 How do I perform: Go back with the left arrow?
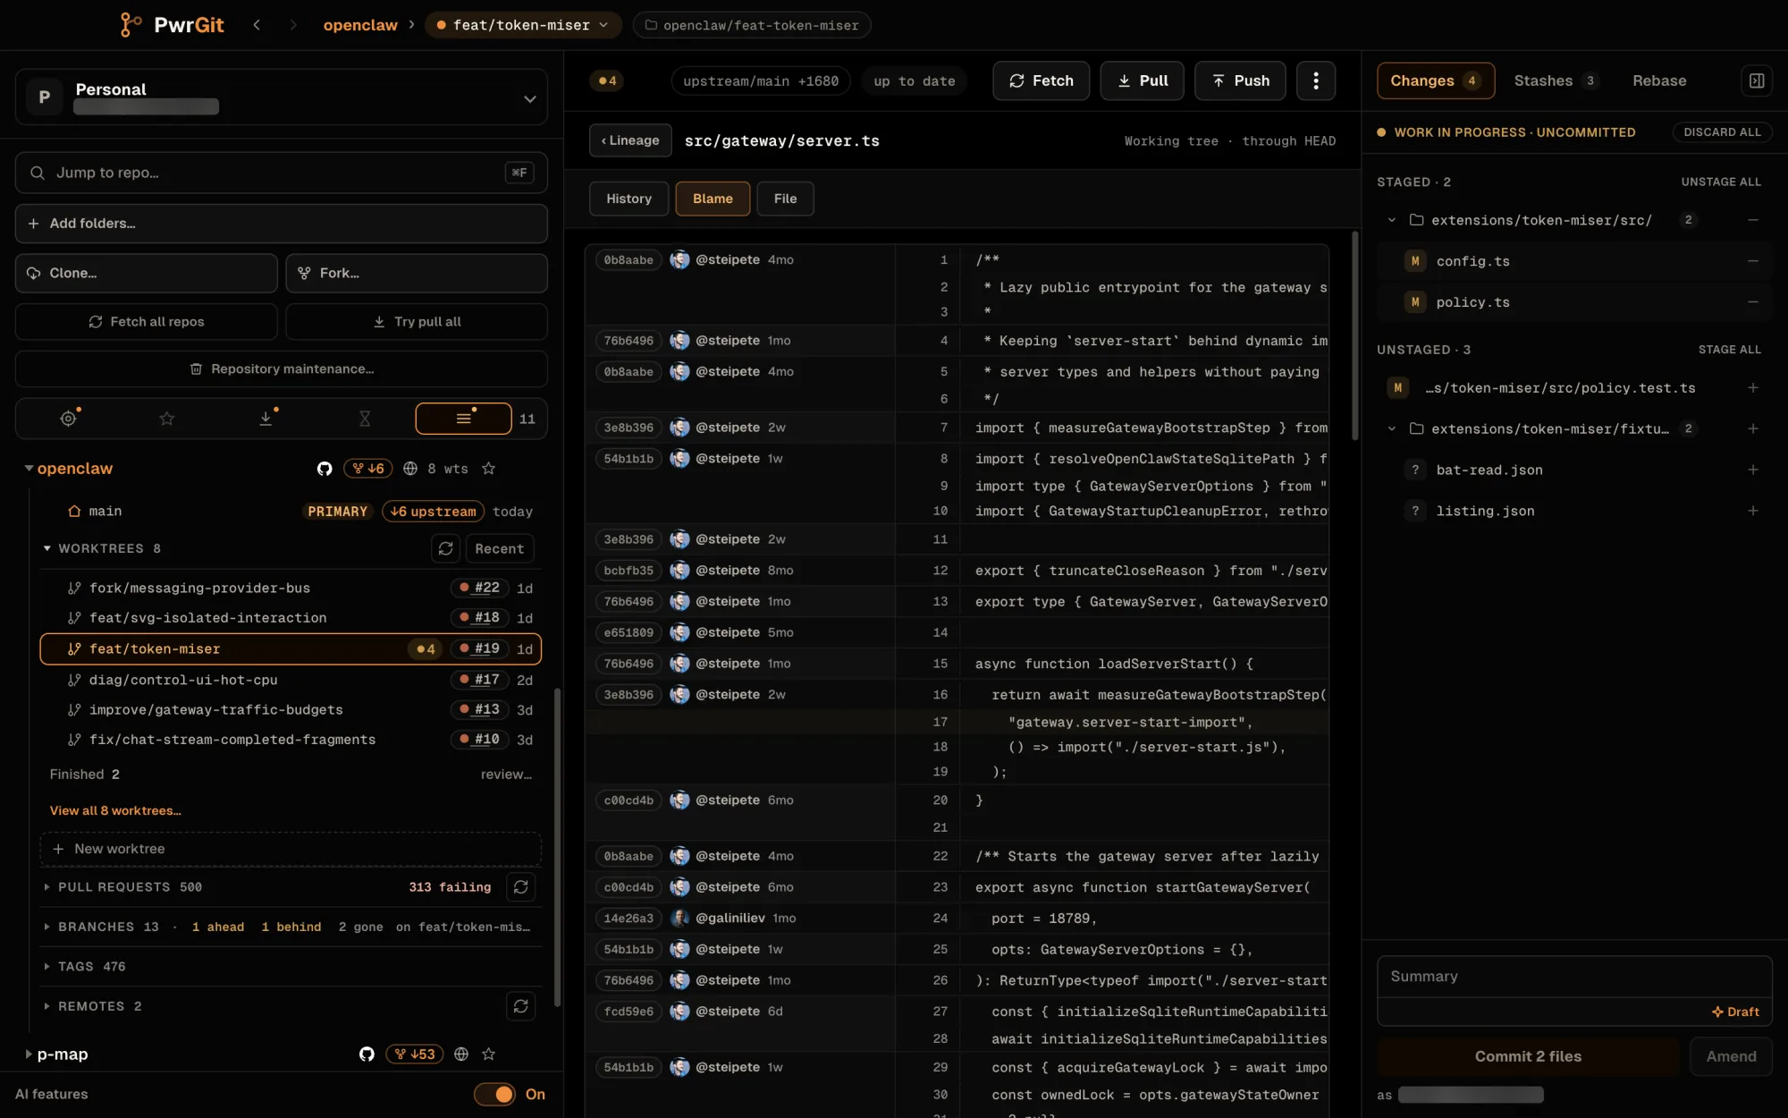pos(257,25)
